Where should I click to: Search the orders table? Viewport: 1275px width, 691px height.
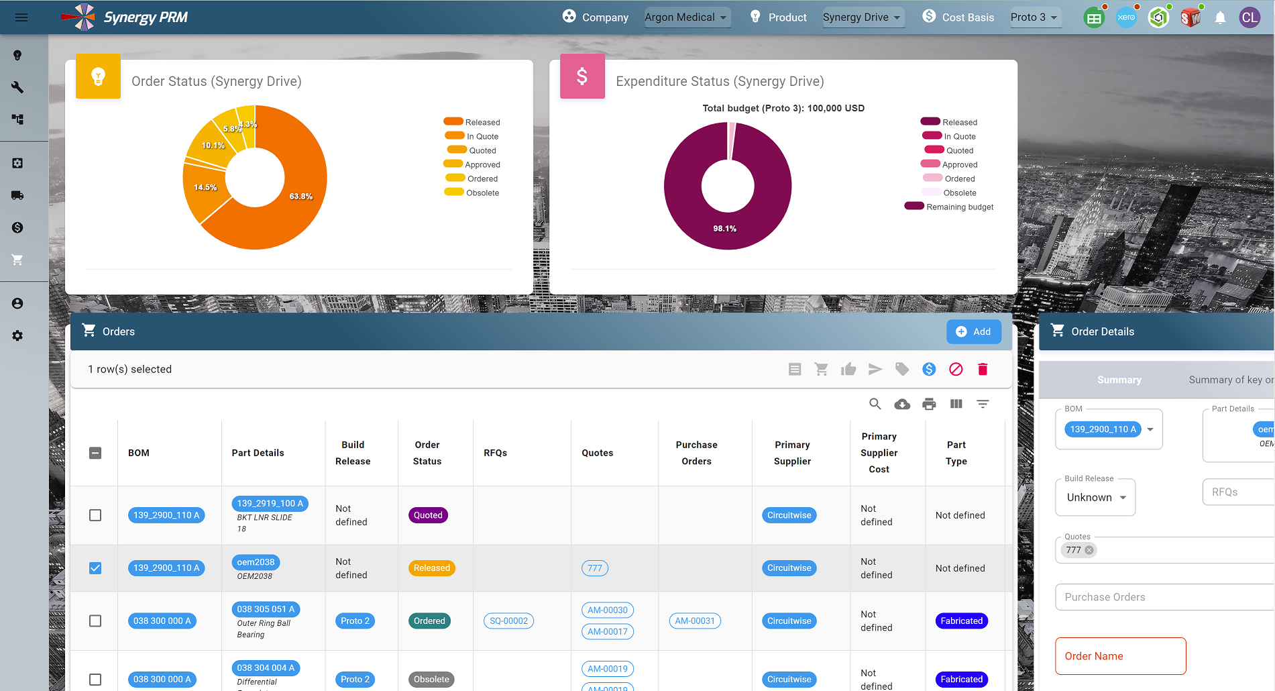[x=875, y=404]
